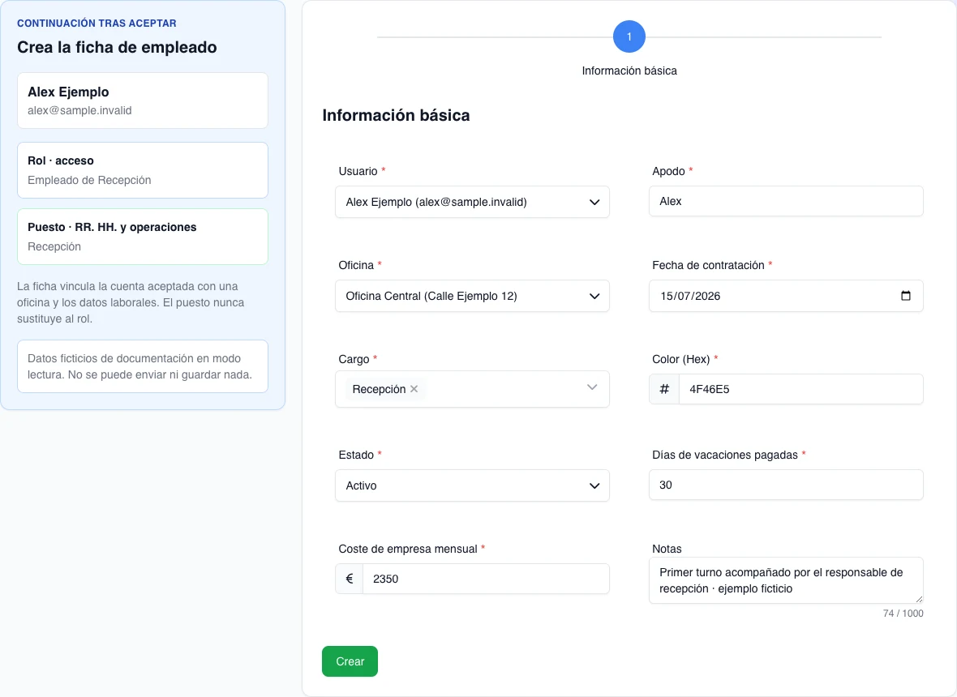This screenshot has height=697, width=957.
Task: Click the Notas resize handle corner
Action: 919,600
